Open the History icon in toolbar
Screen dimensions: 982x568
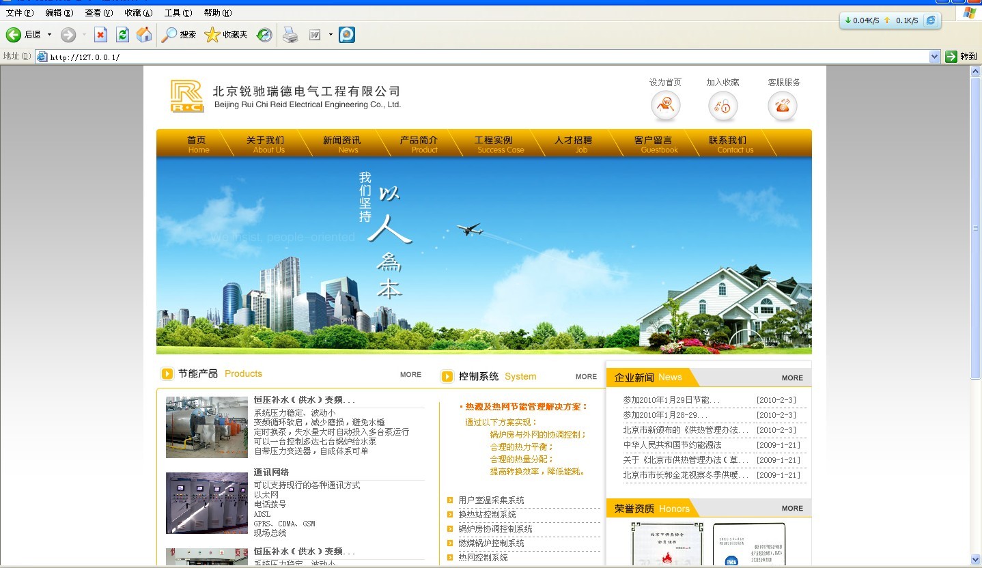[264, 35]
